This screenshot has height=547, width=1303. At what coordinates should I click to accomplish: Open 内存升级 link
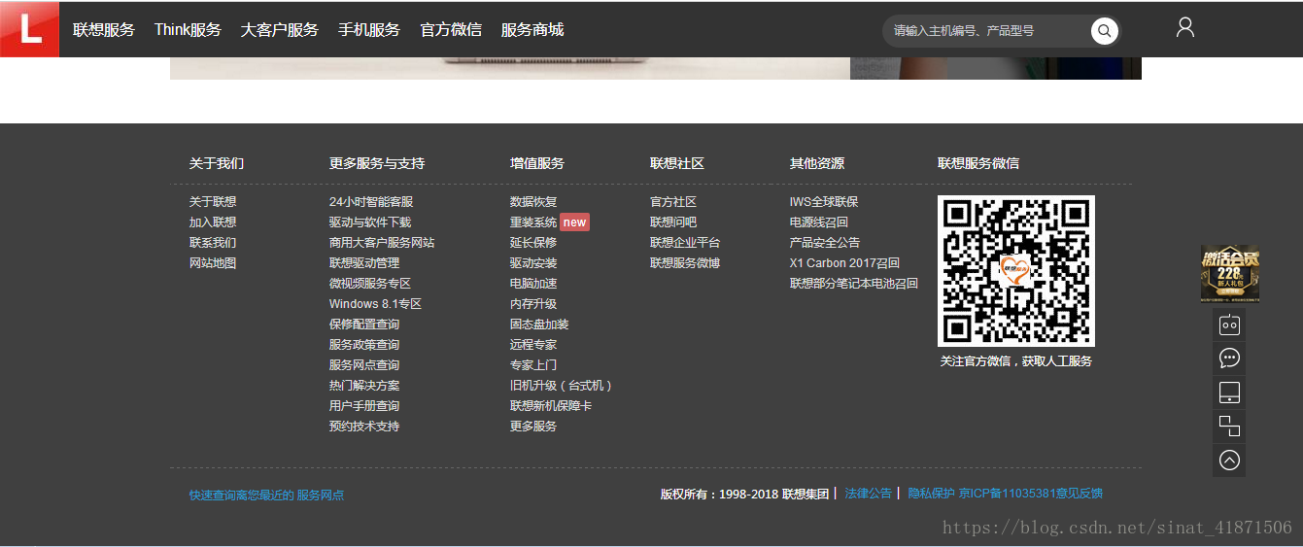[x=533, y=304]
